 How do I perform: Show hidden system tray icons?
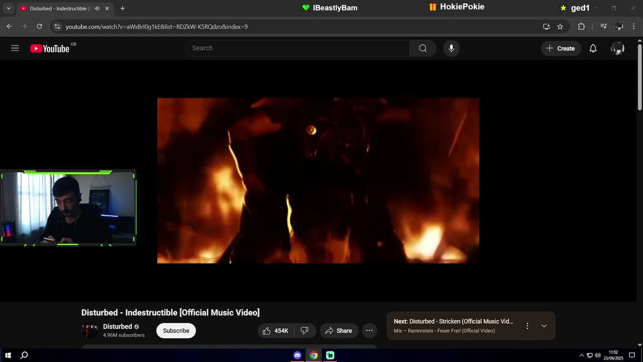coord(582,355)
